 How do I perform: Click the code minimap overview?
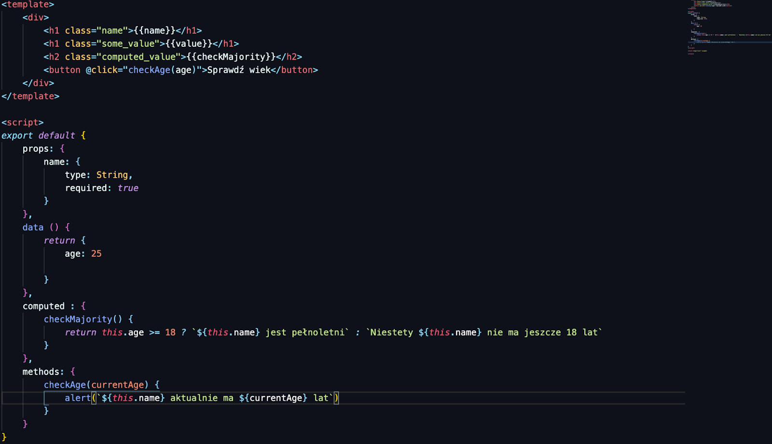pyautogui.click(x=729, y=28)
